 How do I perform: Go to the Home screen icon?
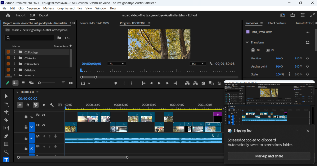pyautogui.click(x=8, y=15)
